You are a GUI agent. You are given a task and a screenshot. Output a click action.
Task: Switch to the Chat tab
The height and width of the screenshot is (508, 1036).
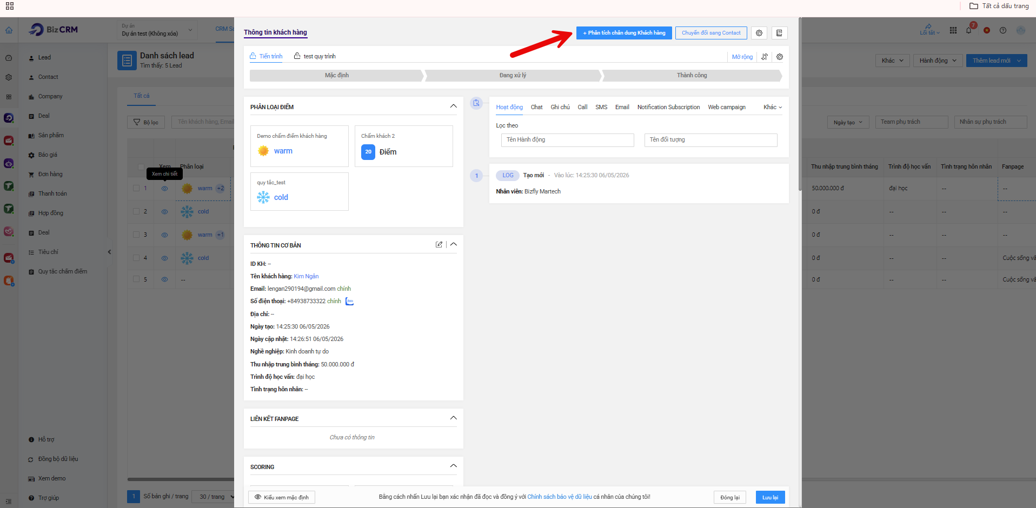[x=537, y=107]
